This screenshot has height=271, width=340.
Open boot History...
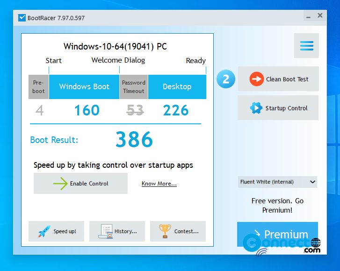(x=117, y=231)
